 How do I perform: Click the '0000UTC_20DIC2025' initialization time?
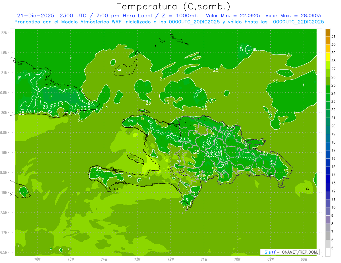(x=194, y=22)
